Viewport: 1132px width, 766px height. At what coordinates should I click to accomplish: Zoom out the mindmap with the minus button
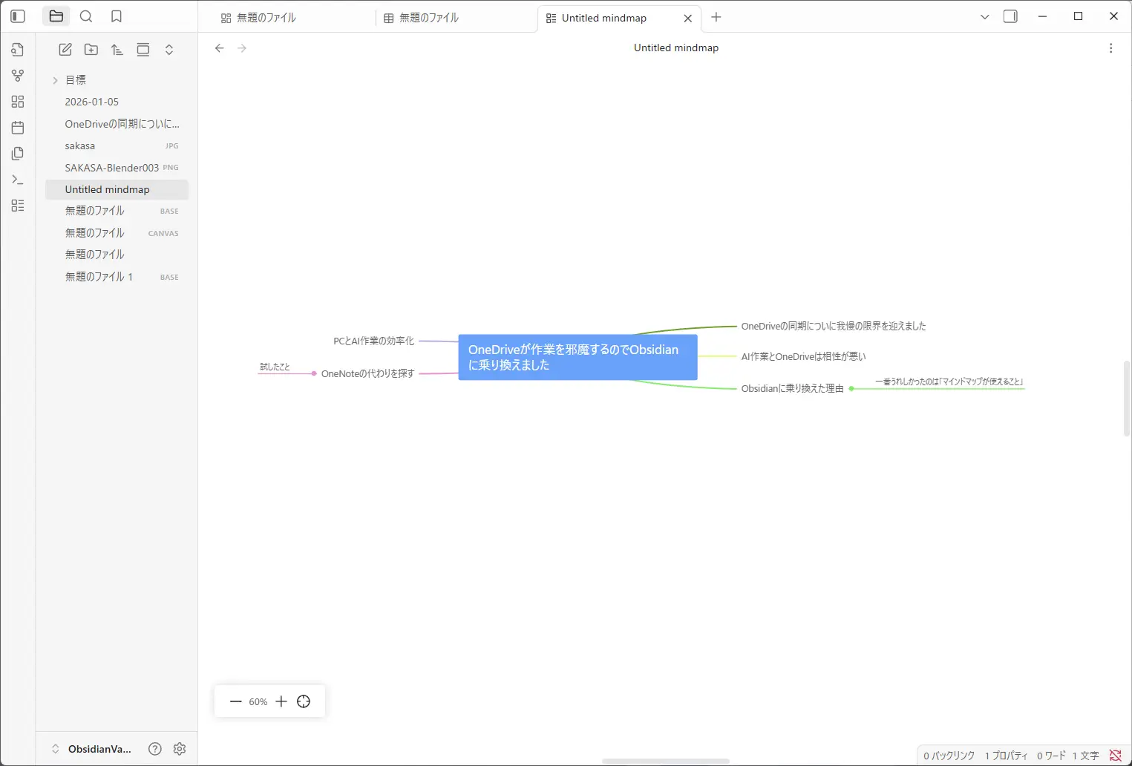coord(236,701)
